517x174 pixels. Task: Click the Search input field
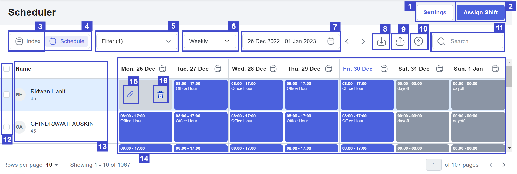tap(467, 41)
